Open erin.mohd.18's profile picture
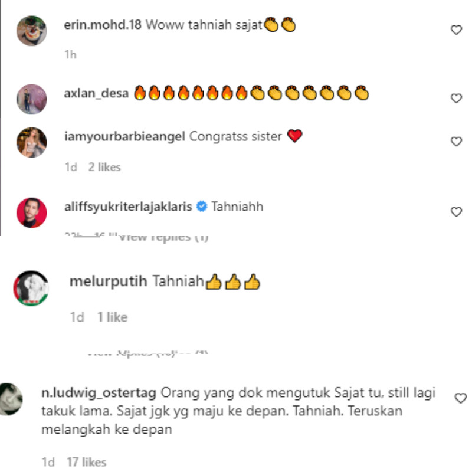Image resolution: width=472 pixels, height=472 pixels. tap(32, 31)
